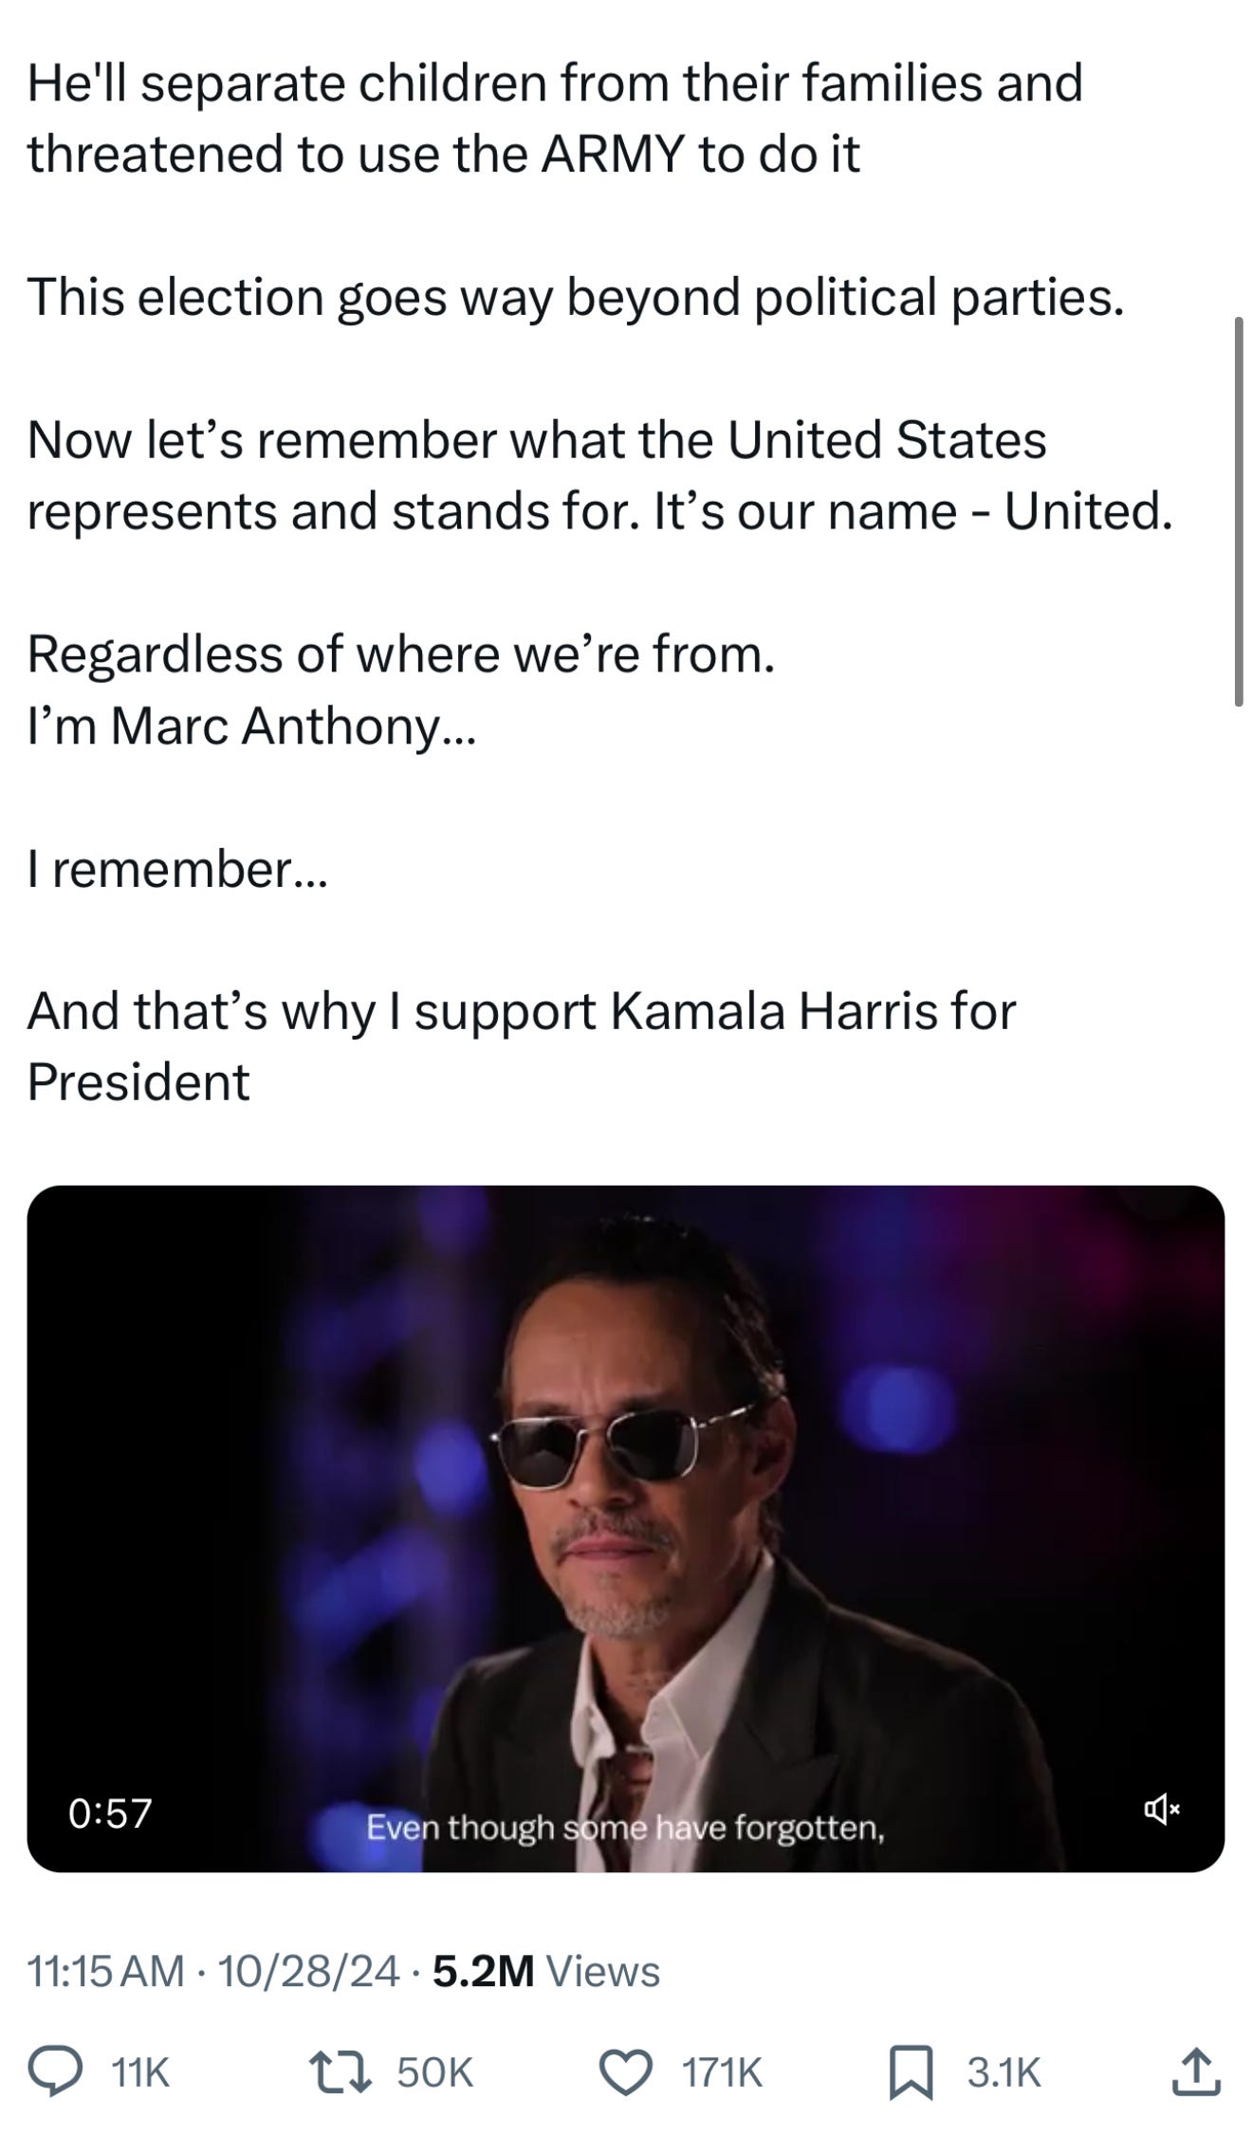Open the 11K replies count
Viewport: 1252px width, 2136px height.
[x=141, y=2072]
